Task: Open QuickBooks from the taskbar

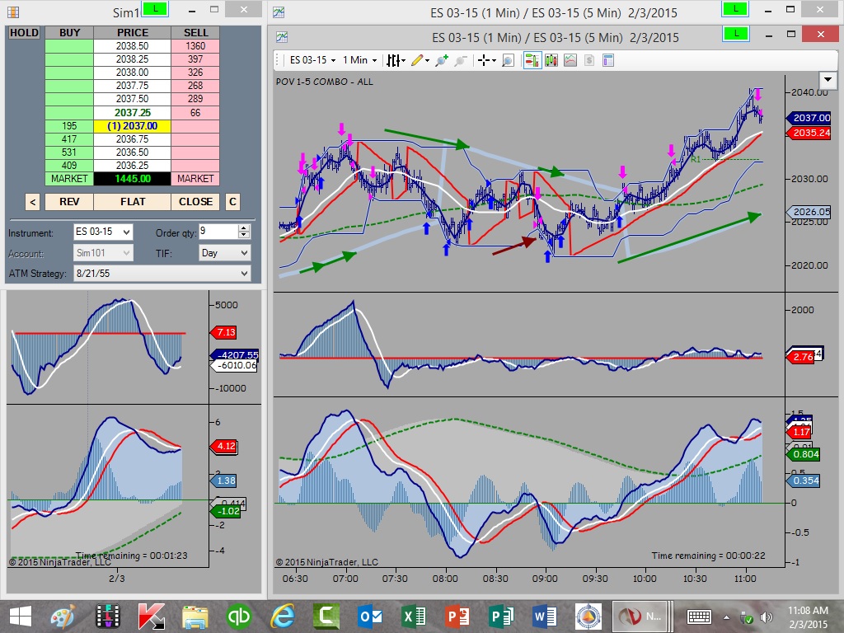Action: pos(238,617)
